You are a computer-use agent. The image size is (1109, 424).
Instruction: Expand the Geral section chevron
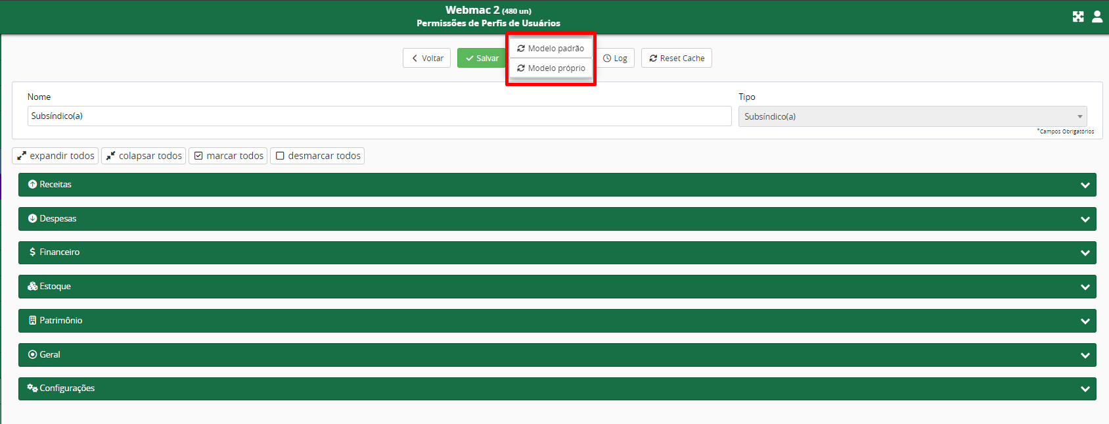[1085, 356]
